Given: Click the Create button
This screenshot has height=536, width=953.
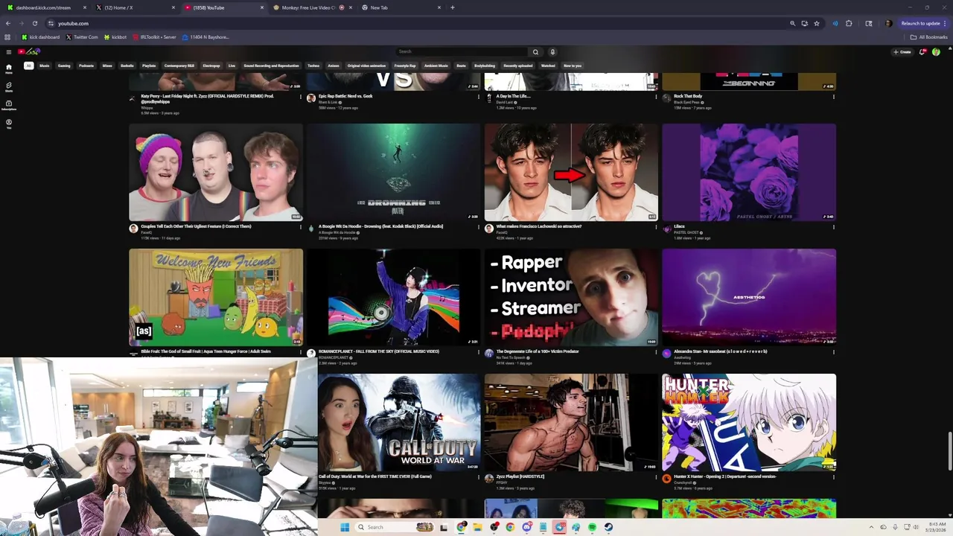Looking at the screenshot, I should [x=902, y=51].
